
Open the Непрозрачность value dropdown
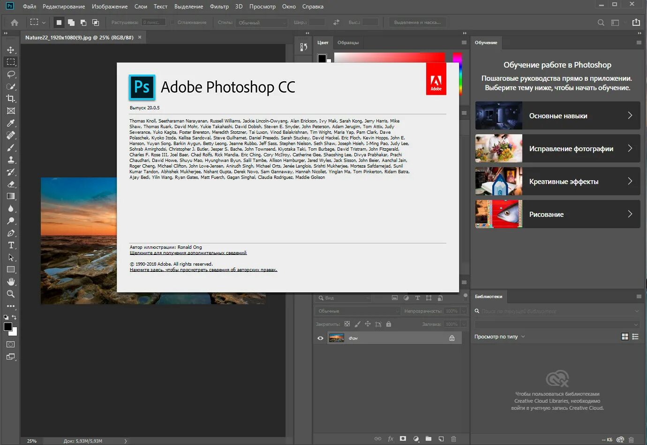point(464,311)
